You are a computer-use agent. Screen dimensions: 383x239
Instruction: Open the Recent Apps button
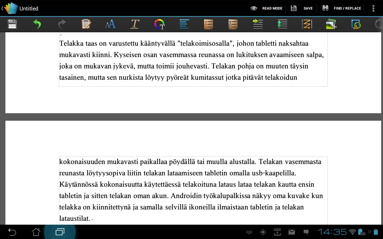[60, 232]
